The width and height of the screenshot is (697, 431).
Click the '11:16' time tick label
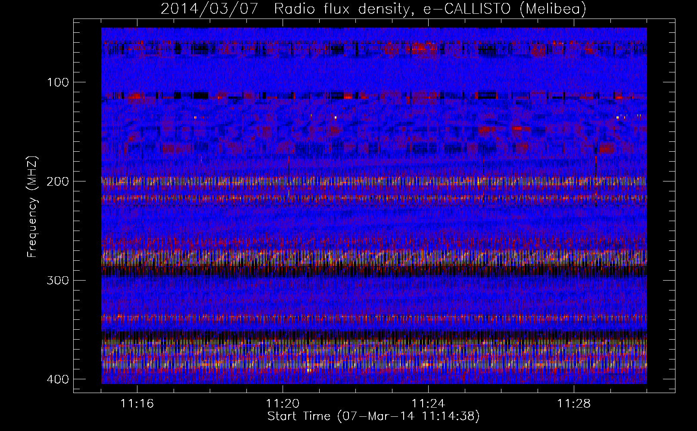(137, 404)
